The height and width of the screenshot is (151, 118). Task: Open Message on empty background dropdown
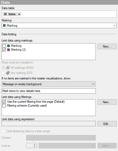coord(49,84)
